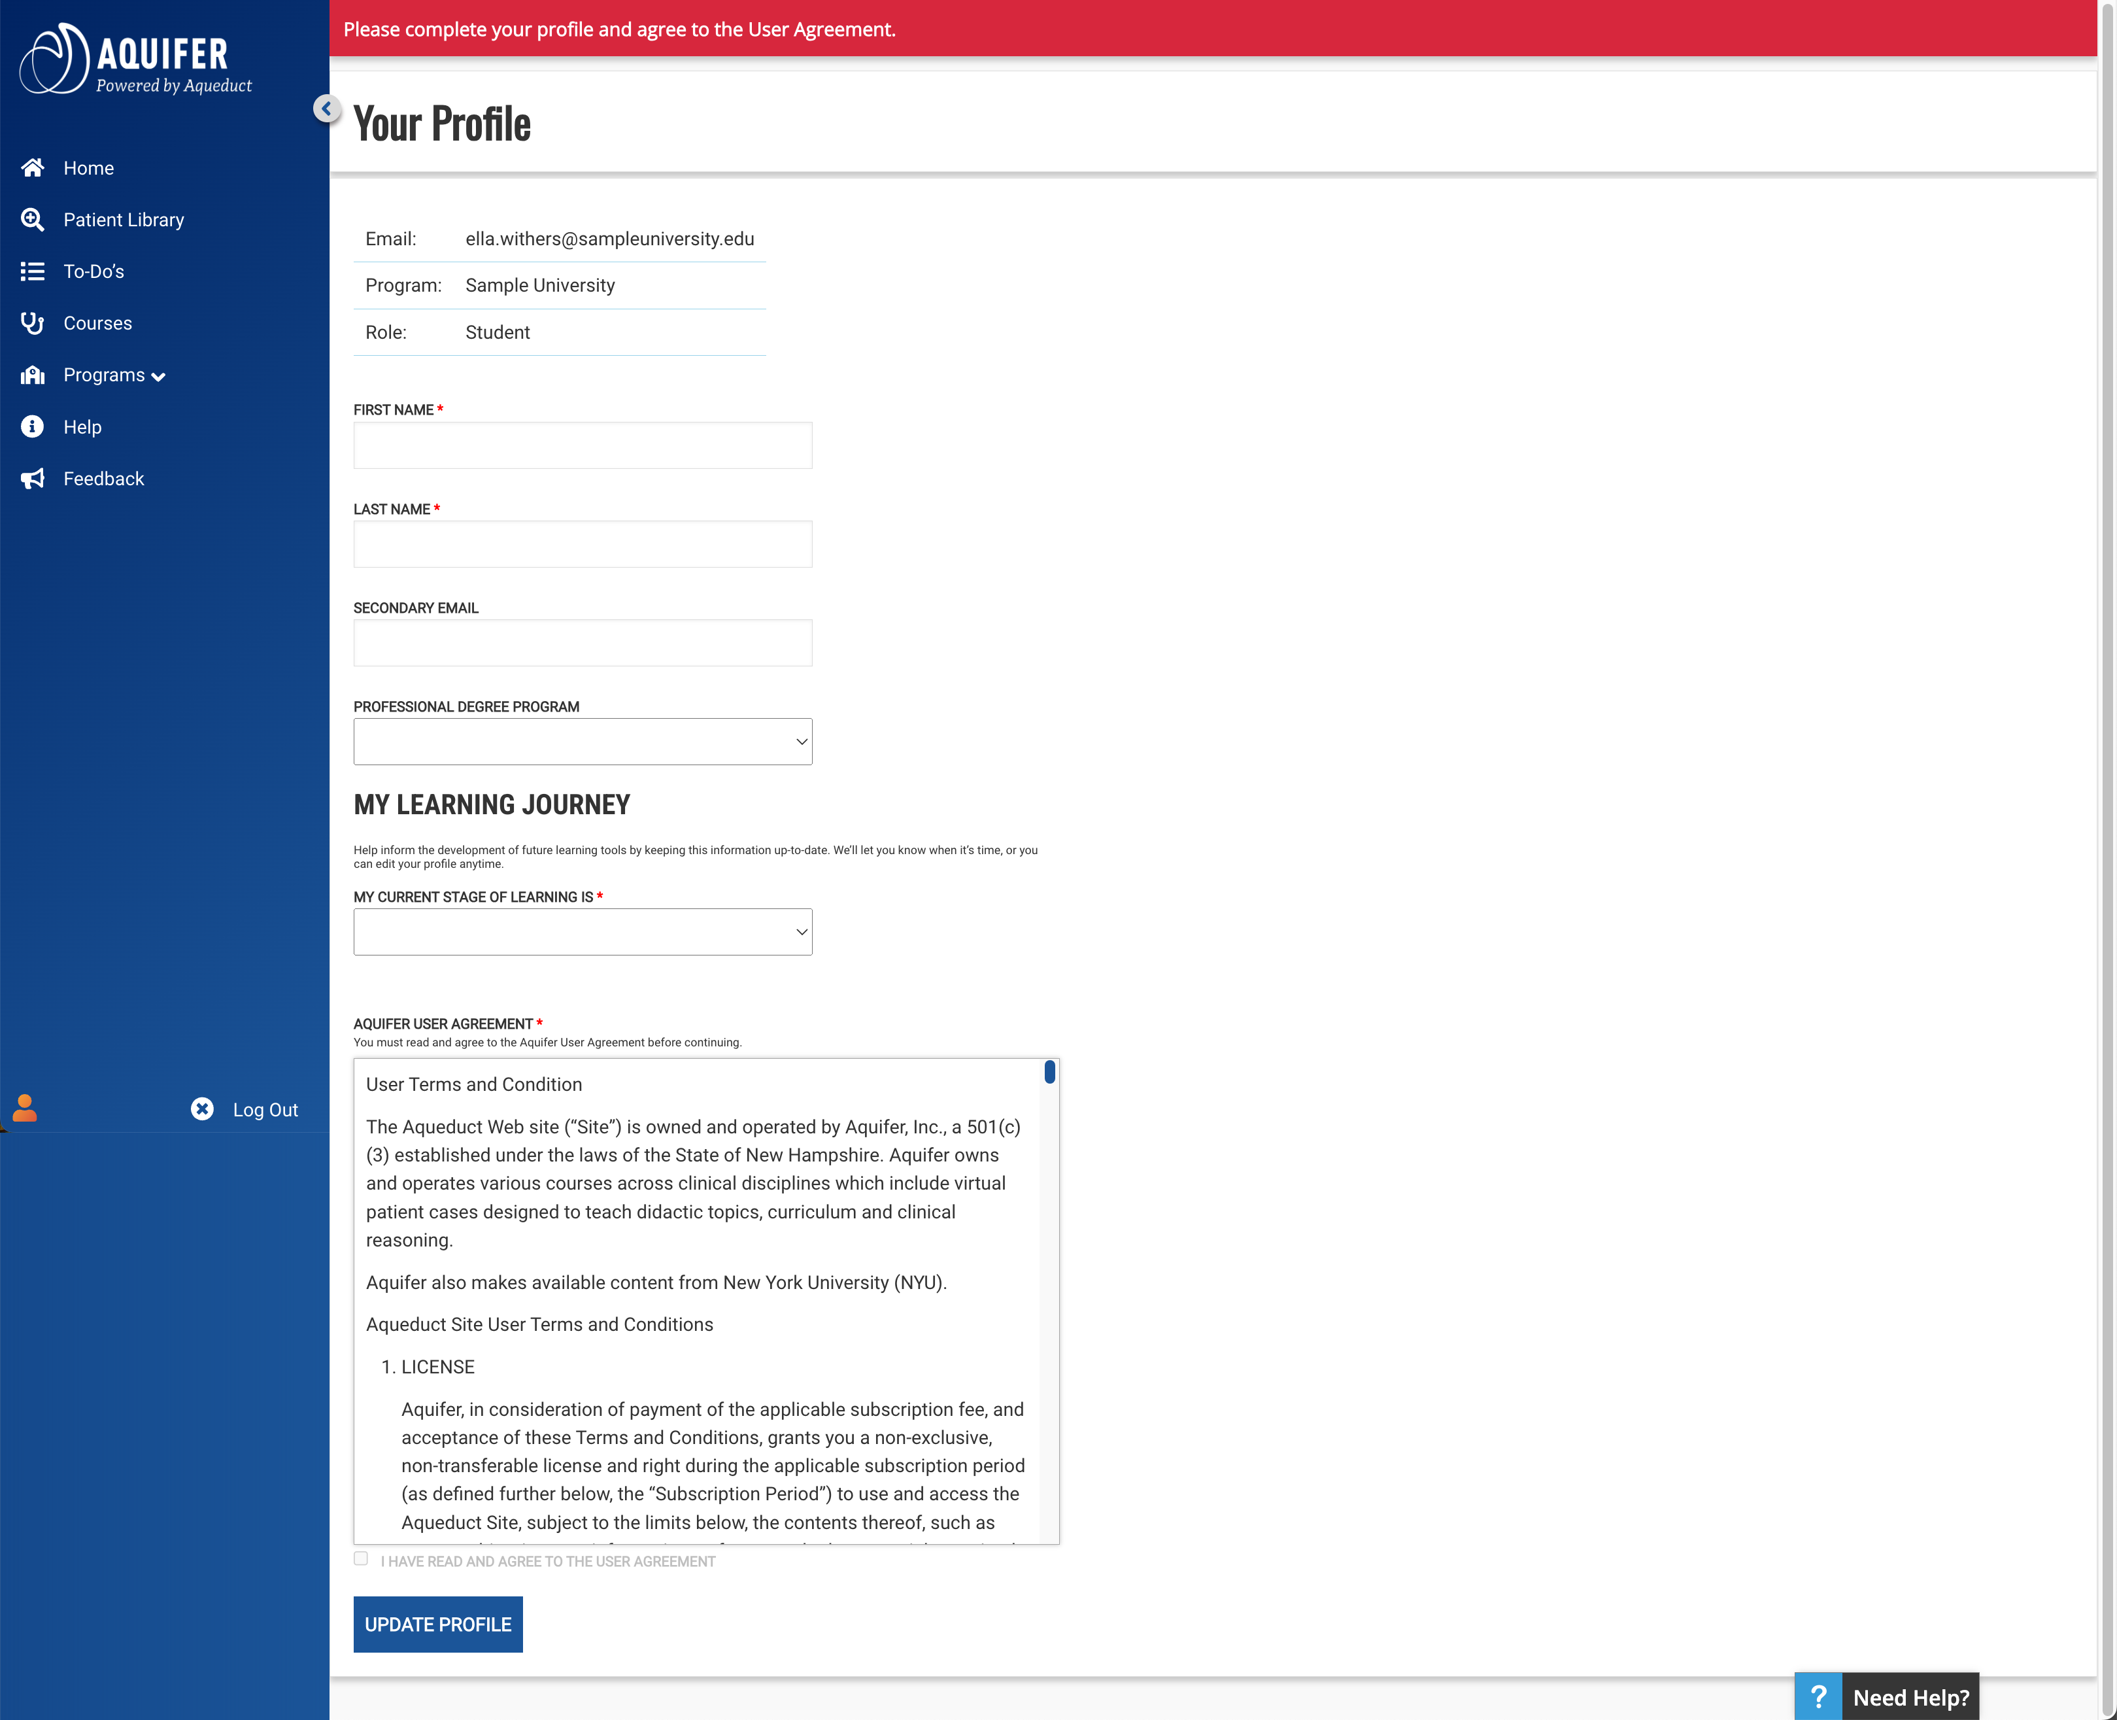Check the agree to User Agreement checkbox
Image resolution: width=2117 pixels, height=1720 pixels.
362,1558
